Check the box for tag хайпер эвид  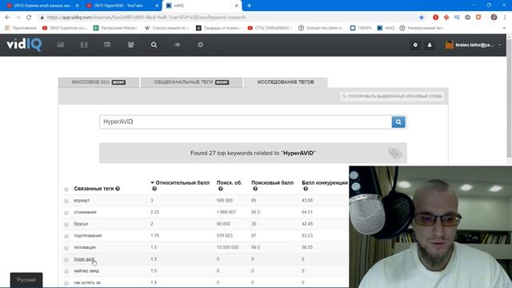pos(66,271)
